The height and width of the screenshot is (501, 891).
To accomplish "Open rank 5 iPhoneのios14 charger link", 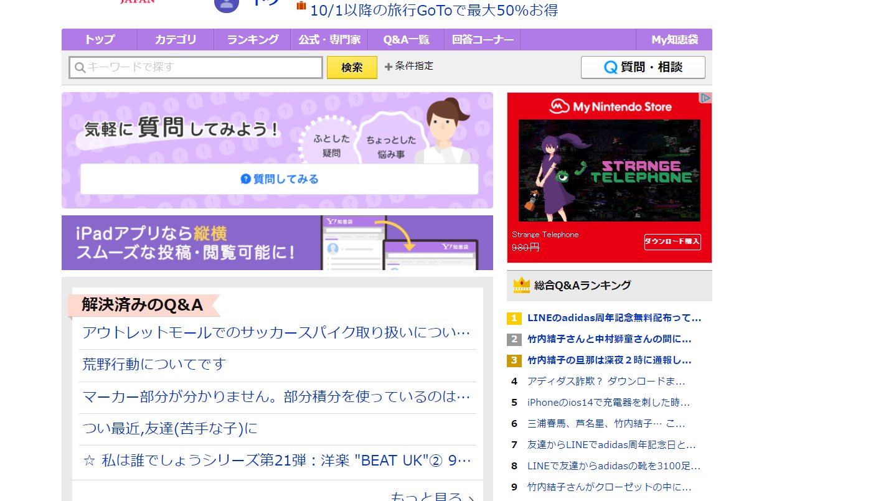I will point(608,402).
